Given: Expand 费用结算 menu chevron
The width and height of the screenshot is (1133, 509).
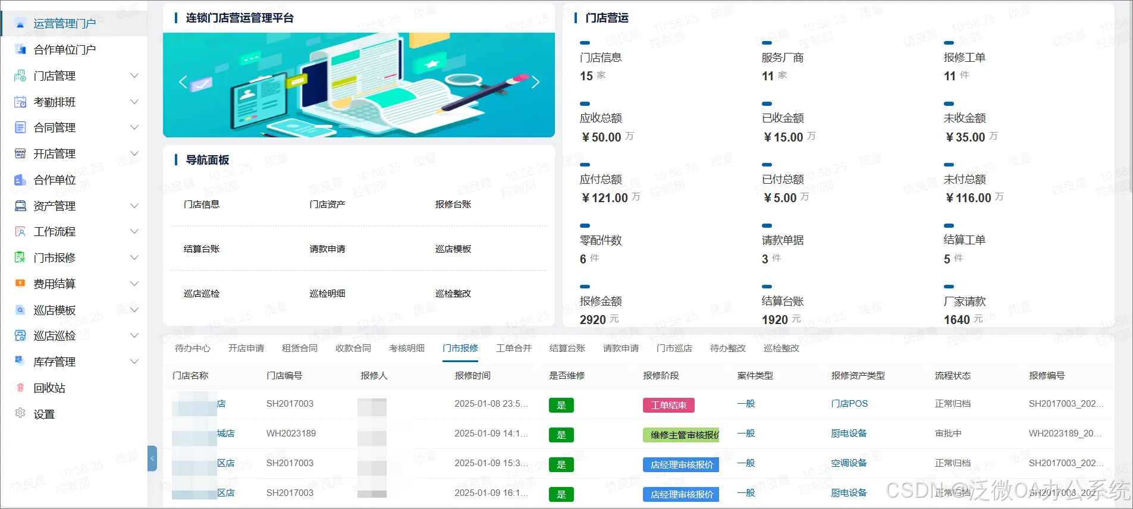Looking at the screenshot, I should [x=134, y=284].
